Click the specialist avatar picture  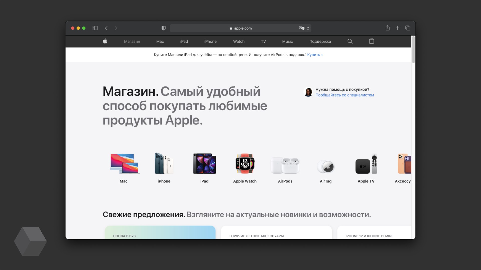click(x=308, y=92)
